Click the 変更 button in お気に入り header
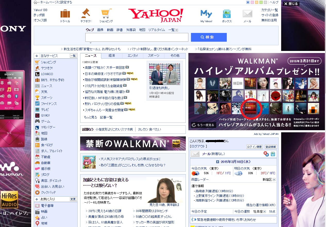Viewport: 326px width, 227px height. 73,199
